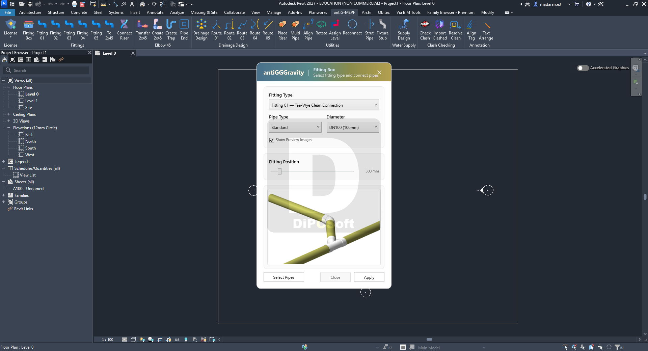
Task: Select the Pipe End tool
Action: pos(184,30)
